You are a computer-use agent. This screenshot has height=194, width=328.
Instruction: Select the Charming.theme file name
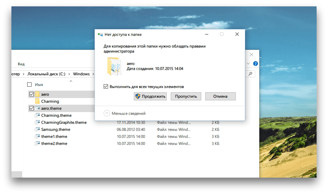[x=56, y=115]
